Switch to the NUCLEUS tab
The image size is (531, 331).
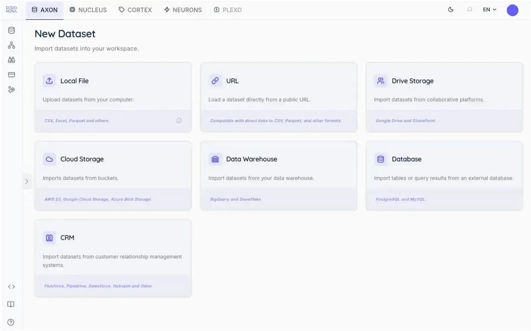pyautogui.click(x=88, y=10)
